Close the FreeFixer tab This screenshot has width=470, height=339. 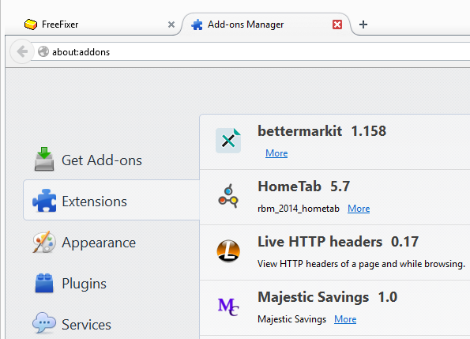tap(171, 24)
